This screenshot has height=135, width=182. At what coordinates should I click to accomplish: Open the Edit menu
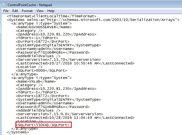(x=15, y=11)
